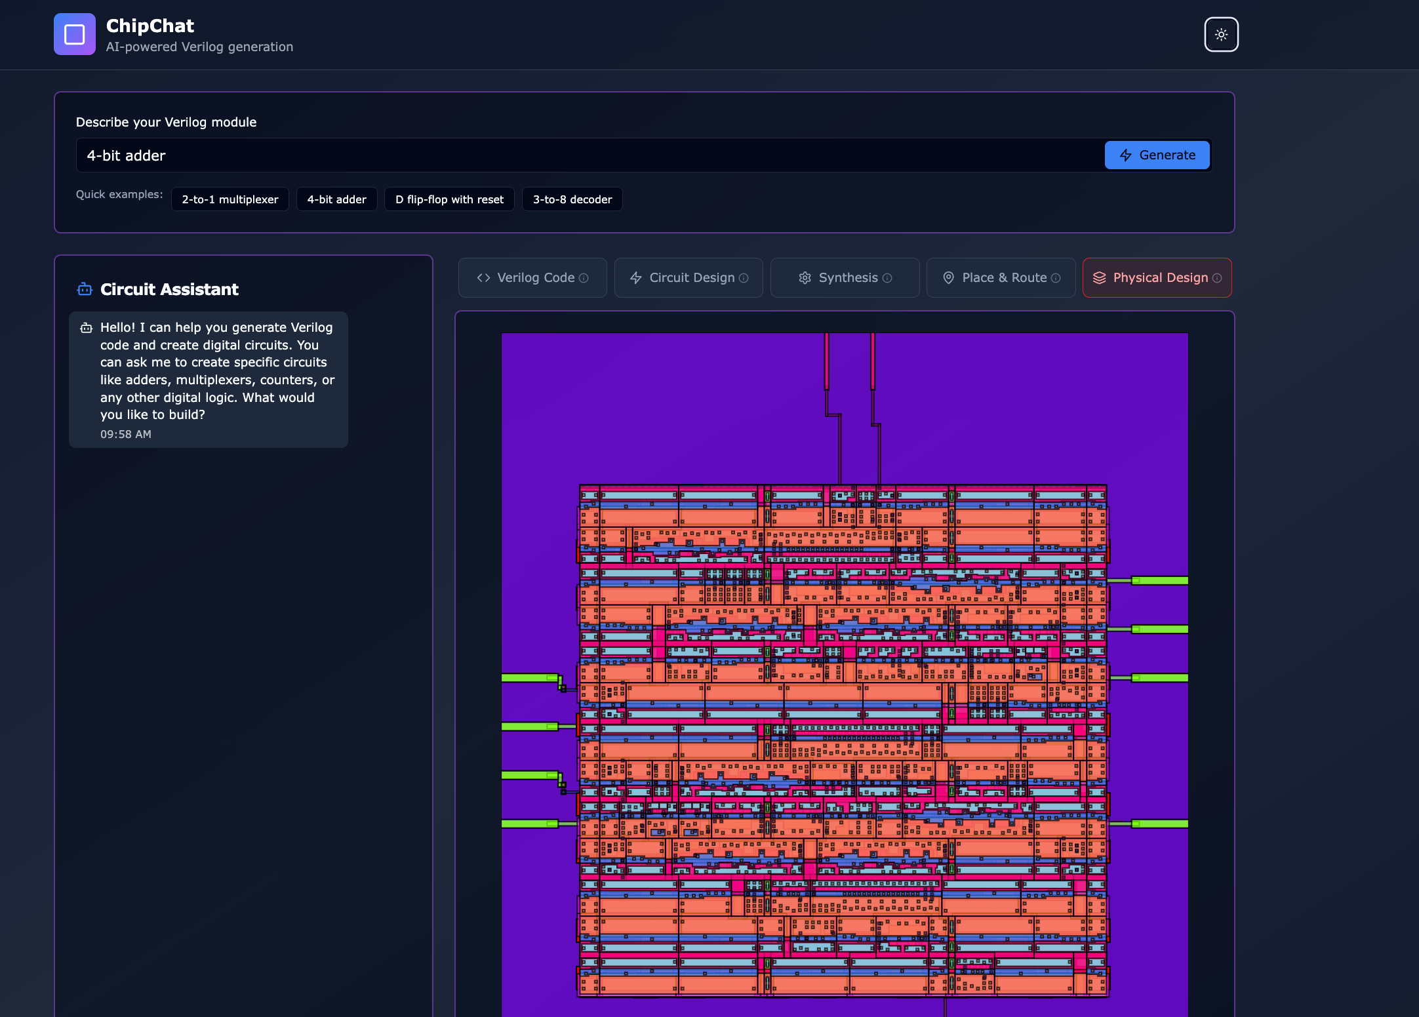1419x1017 pixels.
Task: Focus the Verilog module description input field
Action: pos(590,155)
